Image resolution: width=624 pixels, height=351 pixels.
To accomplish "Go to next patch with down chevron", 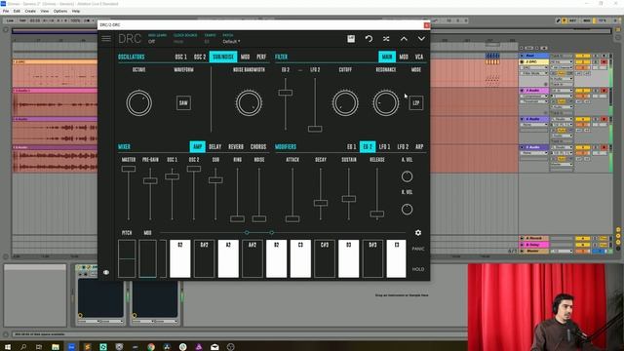I will pyautogui.click(x=421, y=39).
